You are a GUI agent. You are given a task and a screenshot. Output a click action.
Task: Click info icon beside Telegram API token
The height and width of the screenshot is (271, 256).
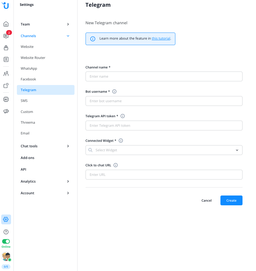click(123, 116)
